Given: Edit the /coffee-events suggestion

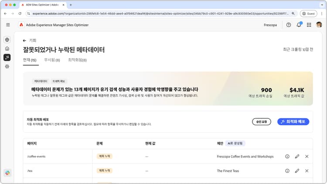Looking at the screenshot, I should 297,156.
